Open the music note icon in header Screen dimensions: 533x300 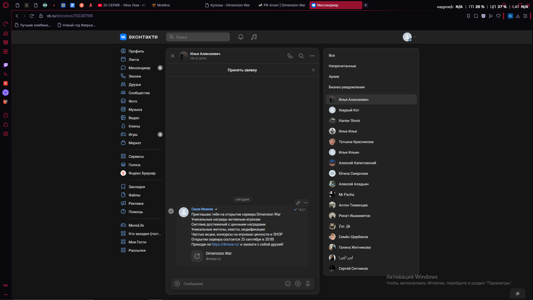coord(254,37)
